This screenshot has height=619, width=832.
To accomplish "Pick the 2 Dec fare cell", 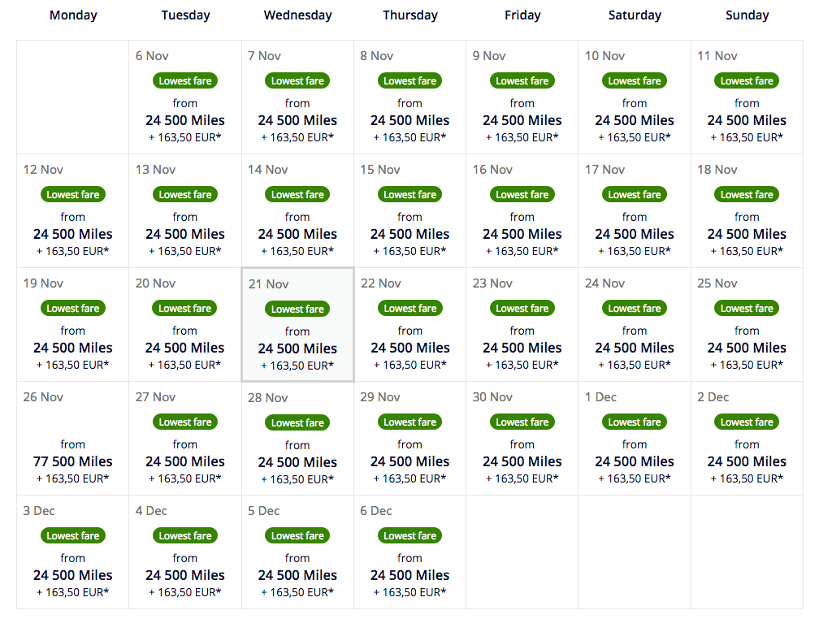I will (747, 439).
